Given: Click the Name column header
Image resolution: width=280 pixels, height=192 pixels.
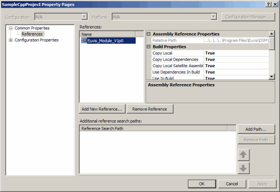Looking at the screenshot, I should 107,34.
